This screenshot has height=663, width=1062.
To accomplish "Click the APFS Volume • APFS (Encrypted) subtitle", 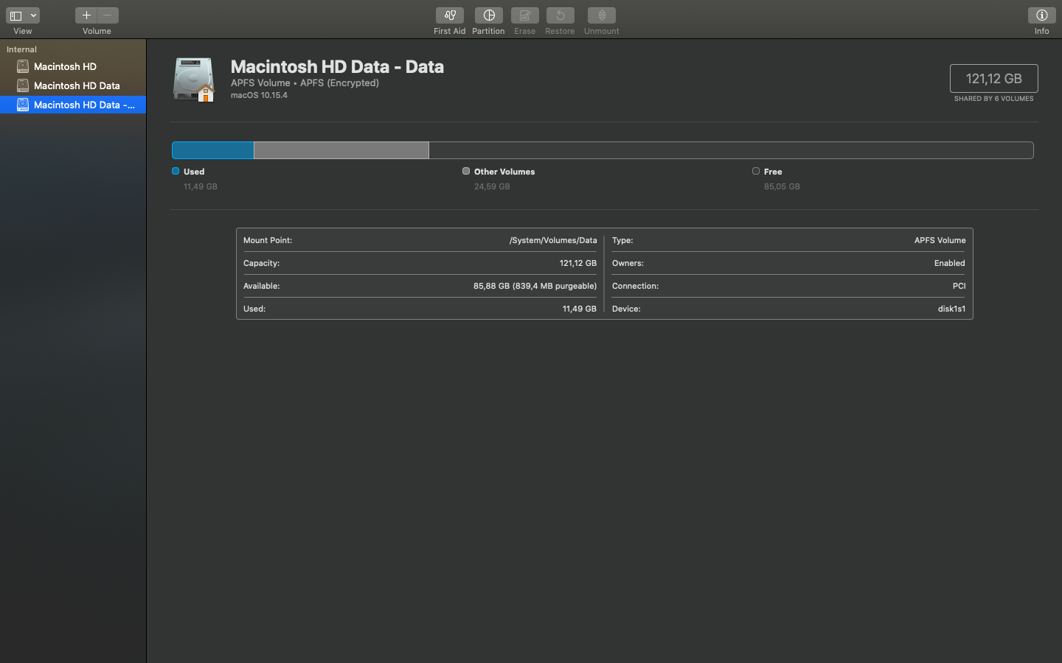I will [x=305, y=83].
